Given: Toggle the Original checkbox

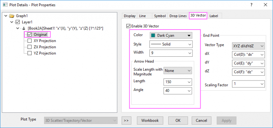Looking at the screenshot, I should (x=30, y=35).
